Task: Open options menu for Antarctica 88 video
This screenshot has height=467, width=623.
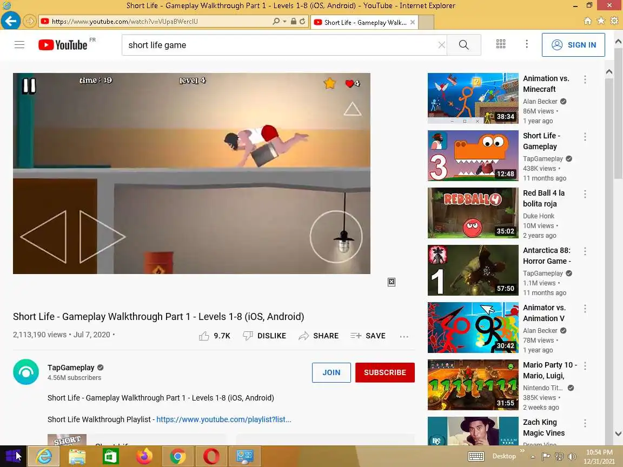Action: tap(585, 251)
